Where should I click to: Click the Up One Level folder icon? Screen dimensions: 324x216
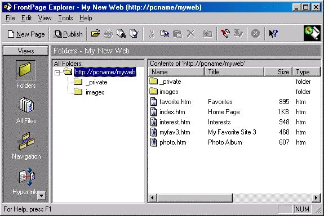208,34
